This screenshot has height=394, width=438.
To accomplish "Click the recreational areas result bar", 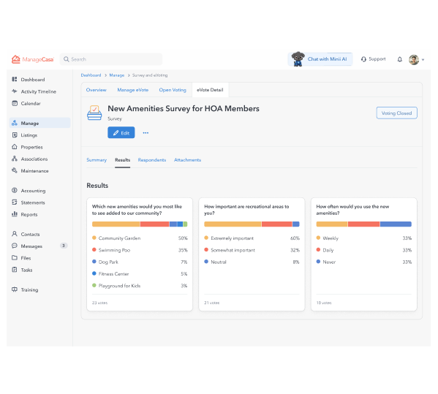I will pyautogui.click(x=252, y=224).
